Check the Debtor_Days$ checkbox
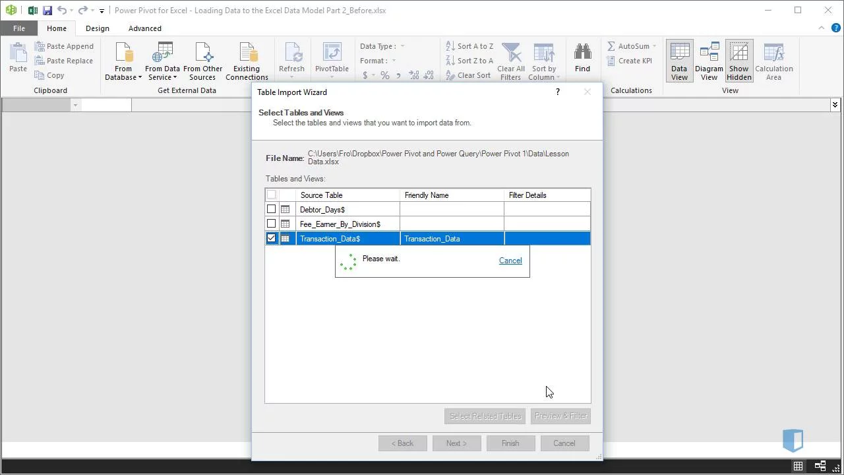This screenshot has width=844, height=475. [x=271, y=209]
